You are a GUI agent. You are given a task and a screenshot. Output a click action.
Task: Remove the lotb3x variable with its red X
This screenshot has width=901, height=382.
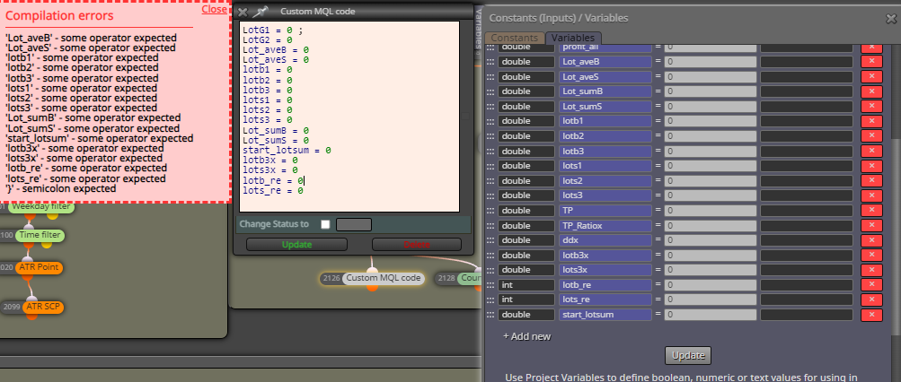[871, 255]
